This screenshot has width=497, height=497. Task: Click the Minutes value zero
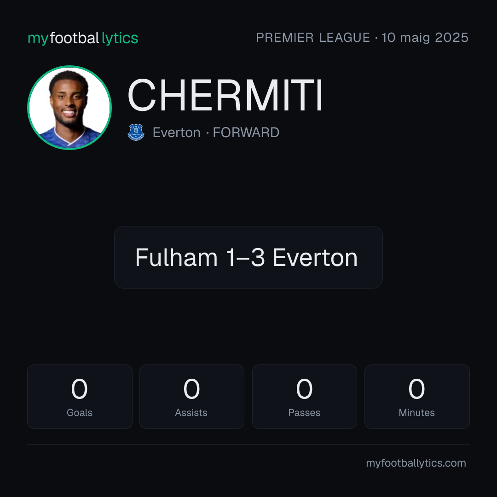416,389
